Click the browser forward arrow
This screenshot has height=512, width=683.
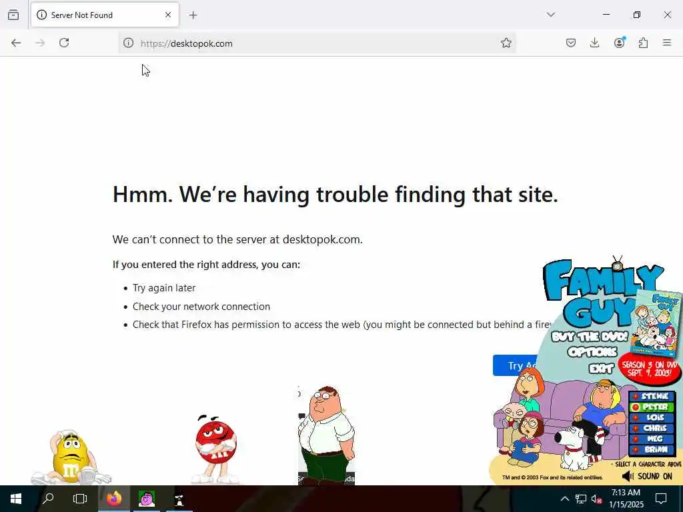point(40,43)
